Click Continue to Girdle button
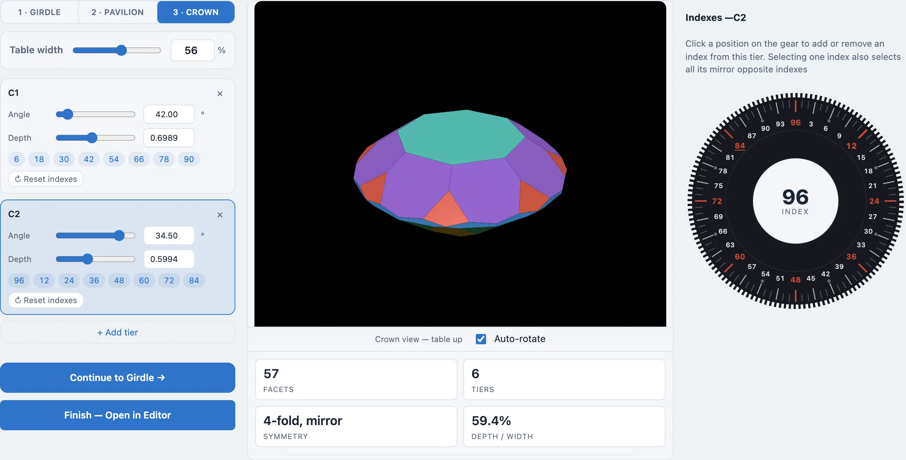 (x=118, y=378)
